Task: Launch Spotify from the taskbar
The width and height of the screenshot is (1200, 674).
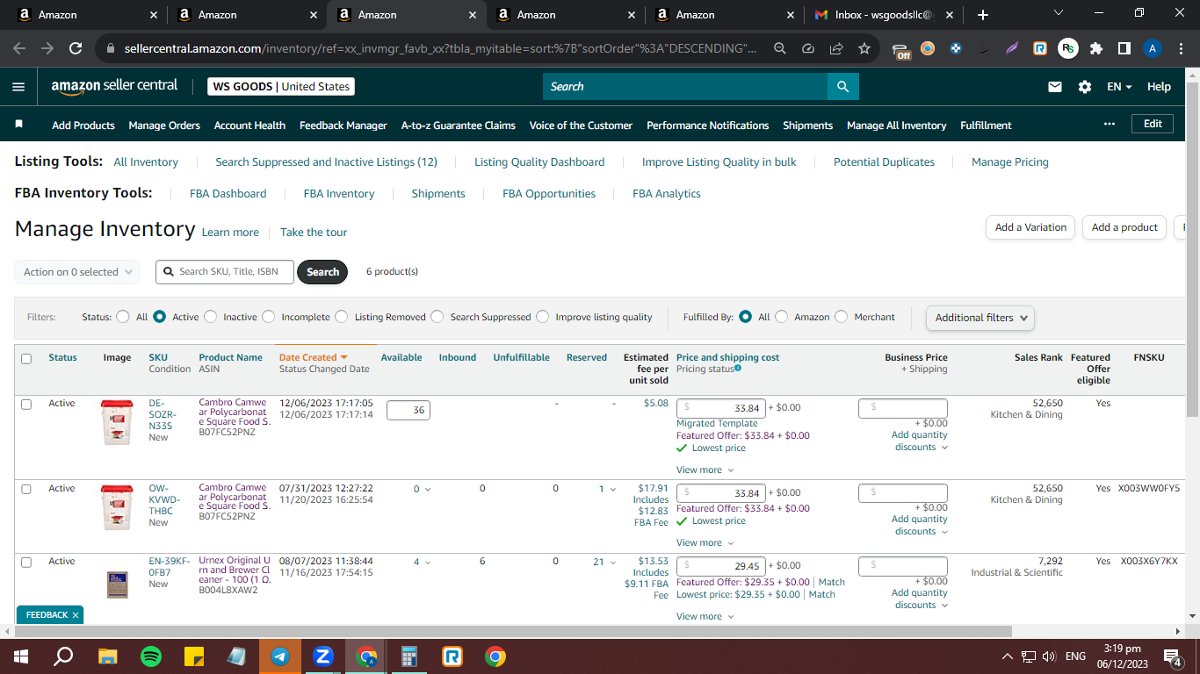Action: click(x=151, y=656)
